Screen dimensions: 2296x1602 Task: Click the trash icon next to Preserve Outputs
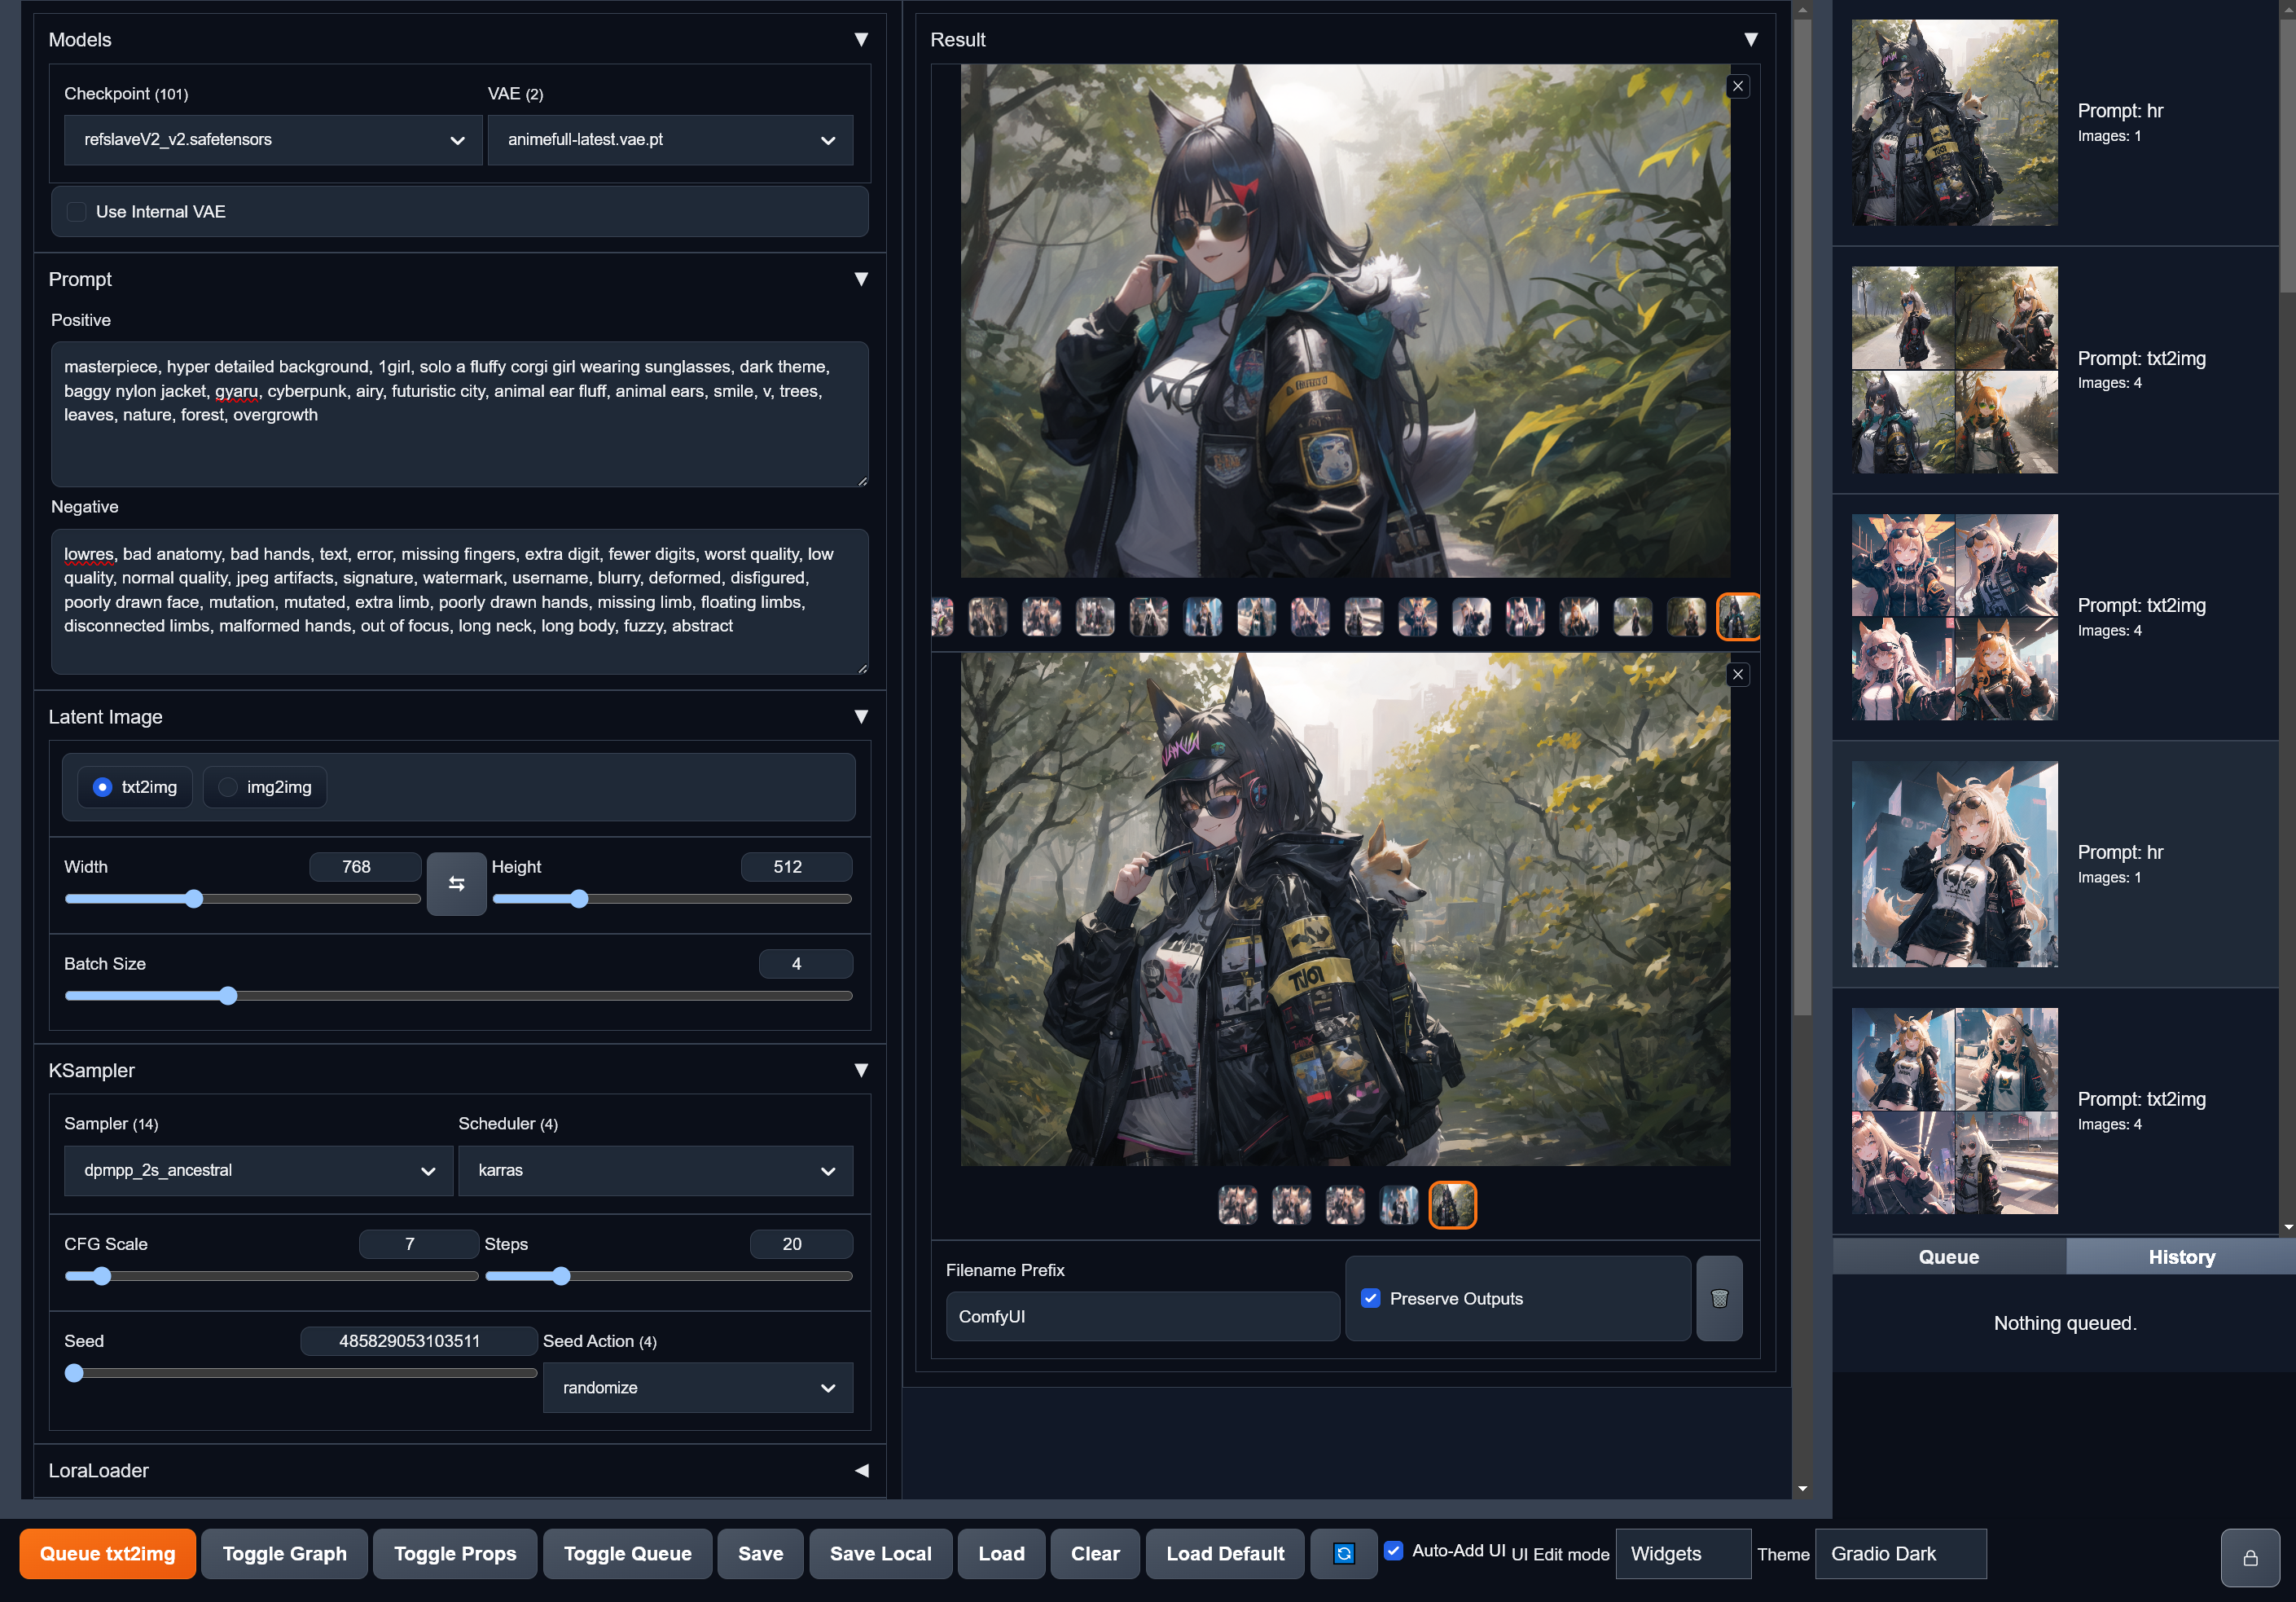coord(1719,1298)
